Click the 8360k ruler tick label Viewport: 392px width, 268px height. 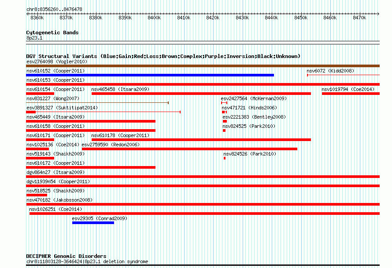click(x=37, y=18)
